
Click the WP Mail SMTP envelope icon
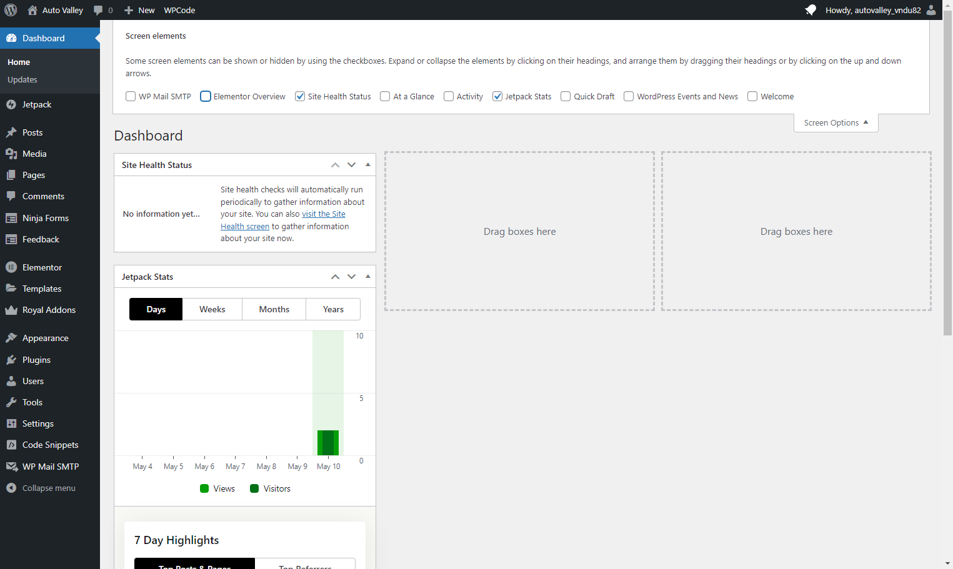[11, 467]
